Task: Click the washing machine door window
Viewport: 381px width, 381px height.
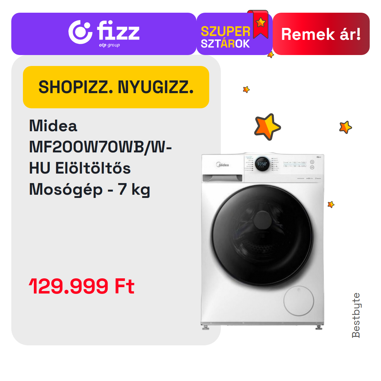Action: point(262,235)
